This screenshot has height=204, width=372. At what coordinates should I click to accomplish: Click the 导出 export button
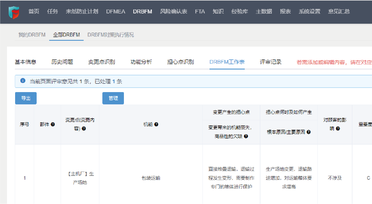[x=26, y=98]
